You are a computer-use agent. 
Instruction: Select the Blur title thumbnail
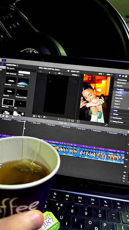21,104
